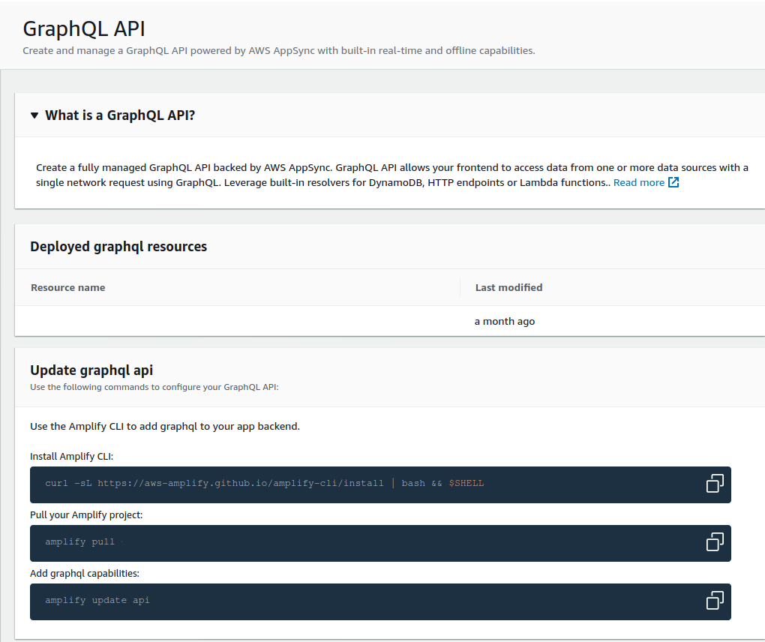Collapse the What is a GraphQL API section
Screen dimensions: 765x642
[x=120, y=115]
